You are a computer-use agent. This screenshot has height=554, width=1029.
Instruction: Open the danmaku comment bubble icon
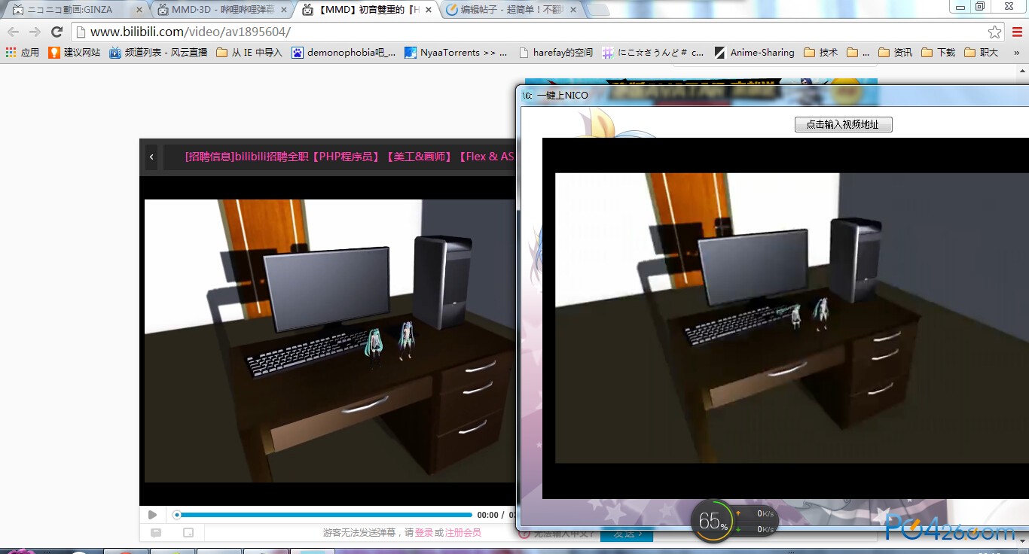click(156, 533)
